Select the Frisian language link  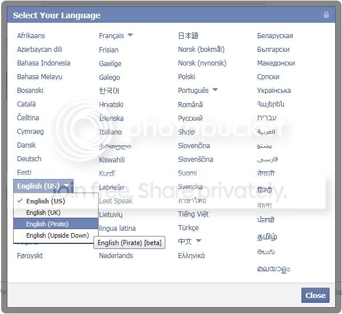click(109, 50)
